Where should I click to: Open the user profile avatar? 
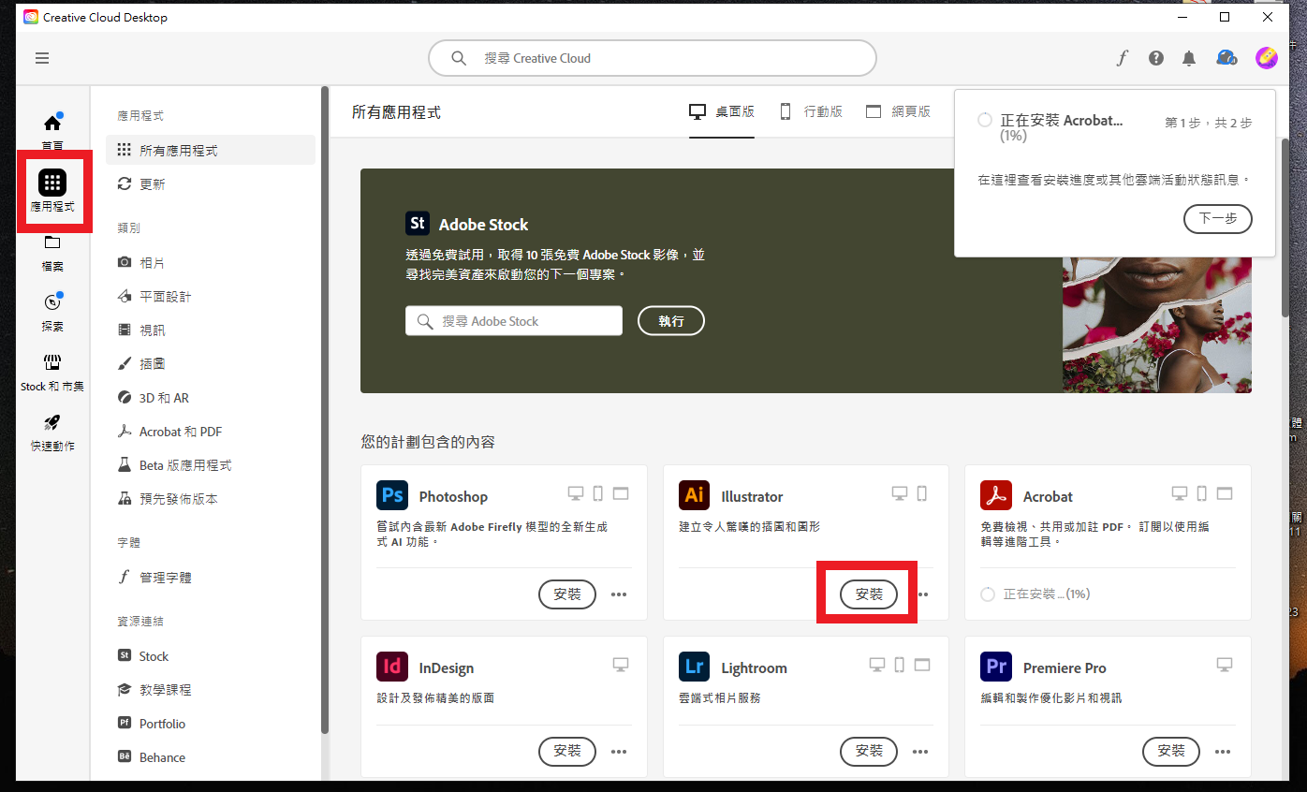click(x=1266, y=58)
